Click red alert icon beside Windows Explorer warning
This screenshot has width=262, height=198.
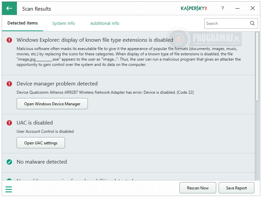[9, 40]
